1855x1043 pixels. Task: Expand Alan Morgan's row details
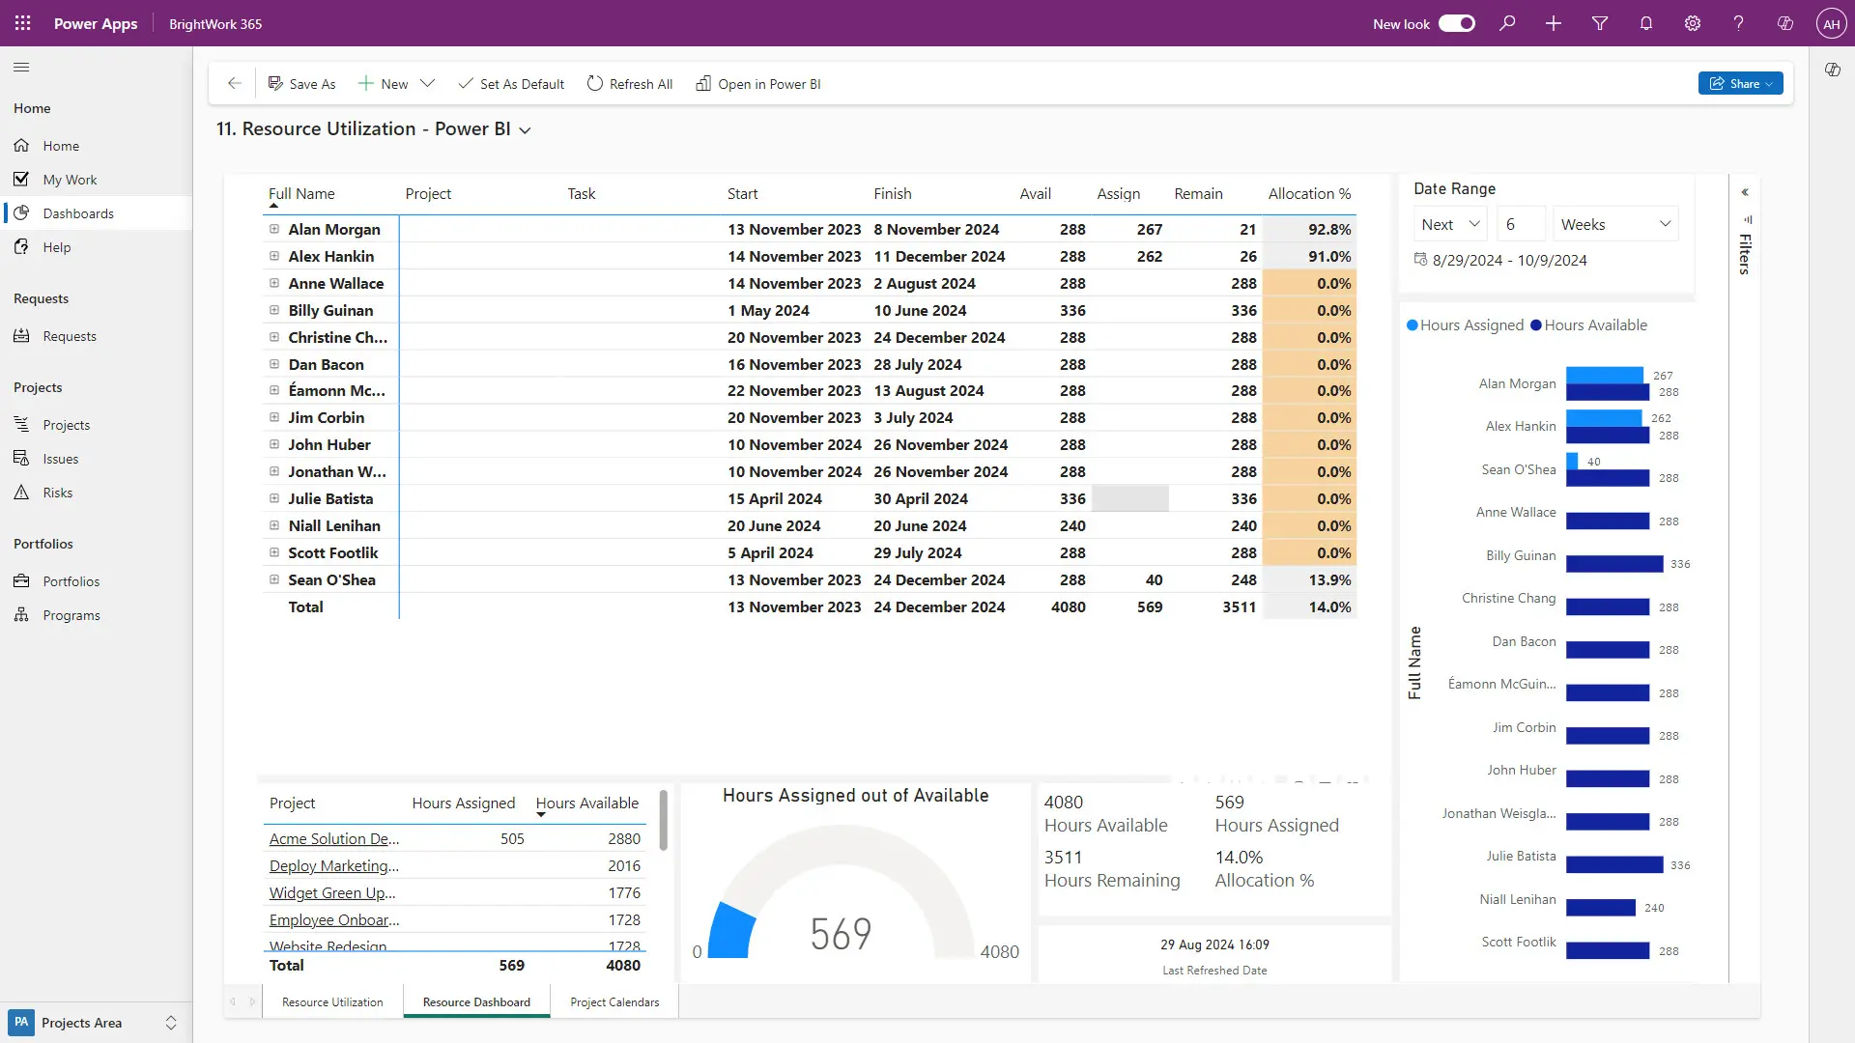click(273, 229)
